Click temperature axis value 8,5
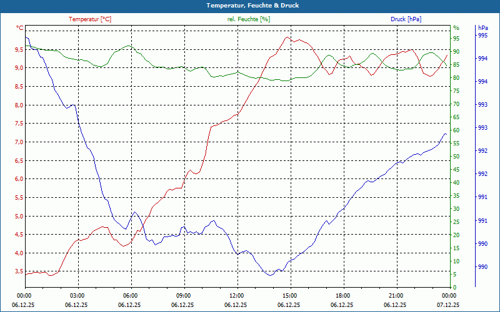 click(x=19, y=86)
